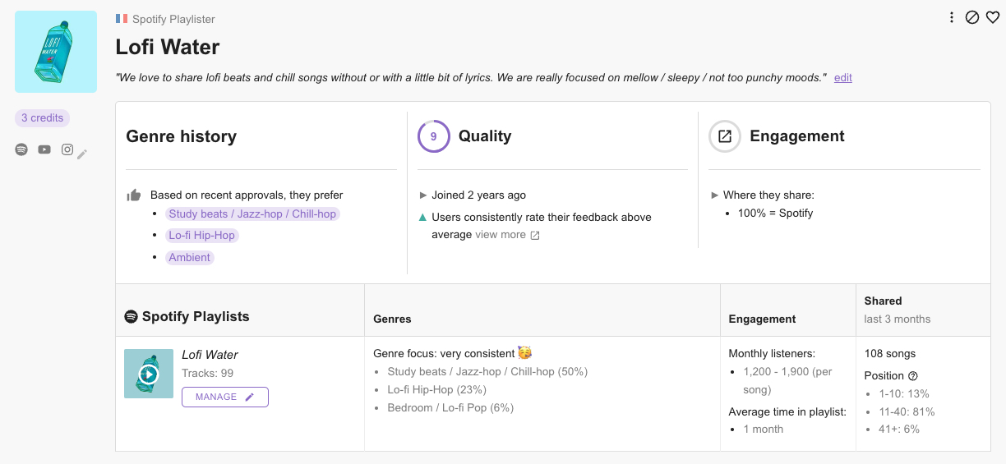This screenshot has height=464, width=1006.
Task: Click the Lofi Water profile cover image
Action: [x=56, y=52]
